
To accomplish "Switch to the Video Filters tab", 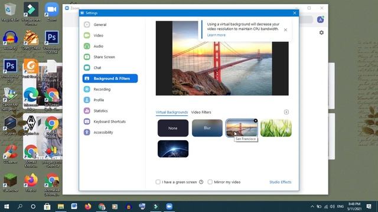I will coord(201,112).
